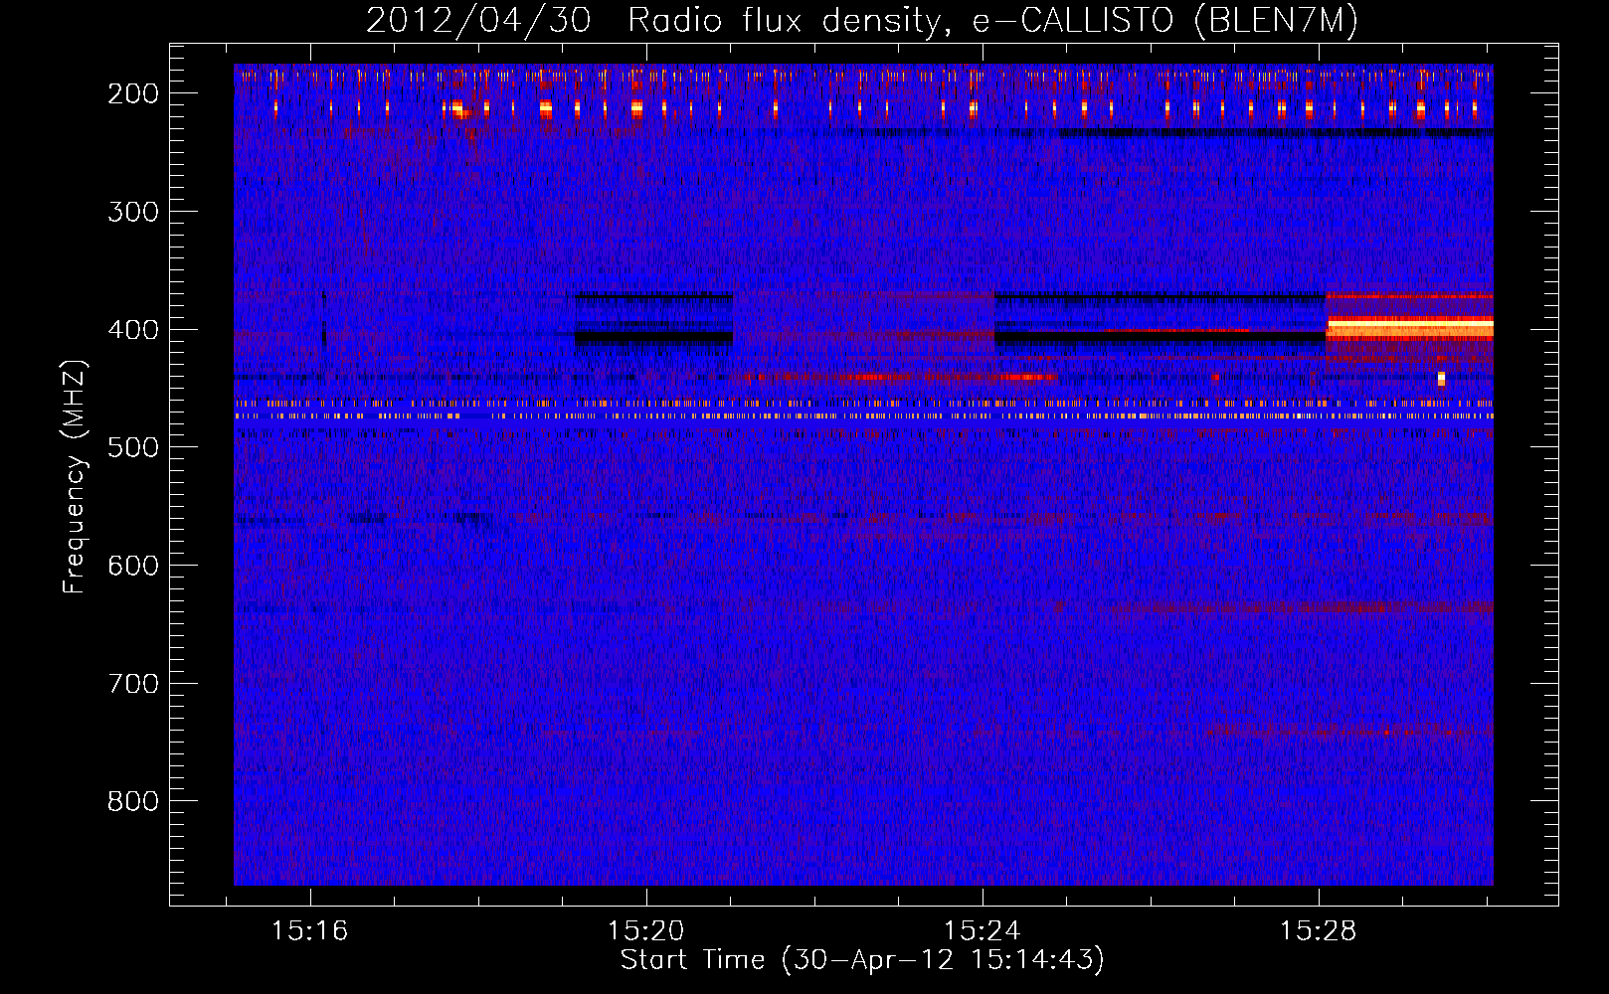This screenshot has height=994, width=1609.
Task: Select the 200 frequency tick label
Action: (133, 93)
